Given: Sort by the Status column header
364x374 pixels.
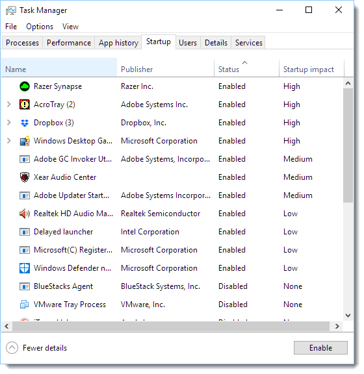Looking at the screenshot, I should (247, 68).
